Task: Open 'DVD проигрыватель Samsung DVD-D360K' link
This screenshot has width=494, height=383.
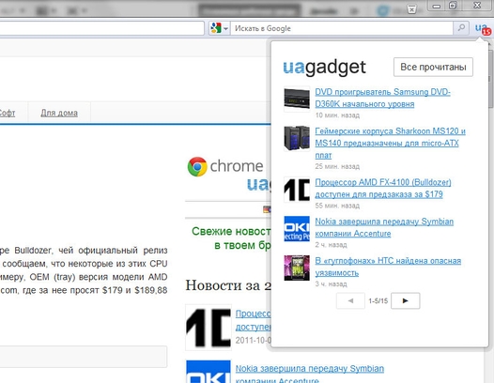Action: pyautogui.click(x=382, y=98)
